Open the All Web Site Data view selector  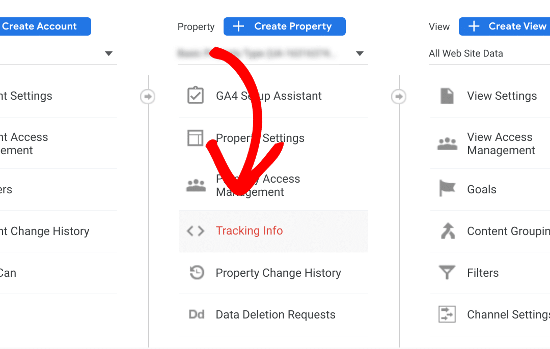[466, 53]
